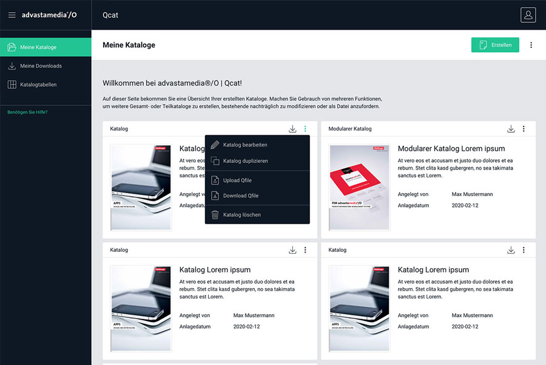Click the Modularer Katalog card header label

[x=350, y=129]
